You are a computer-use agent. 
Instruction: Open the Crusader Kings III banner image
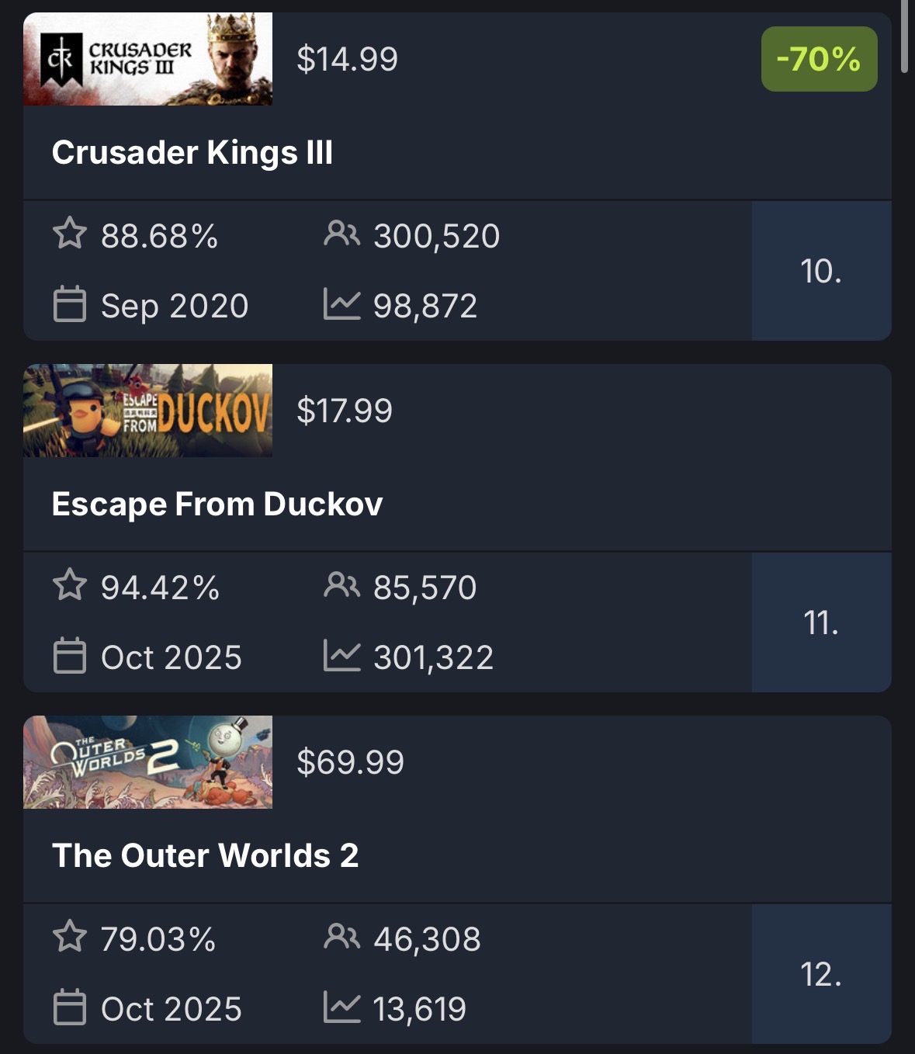pyautogui.click(x=147, y=59)
